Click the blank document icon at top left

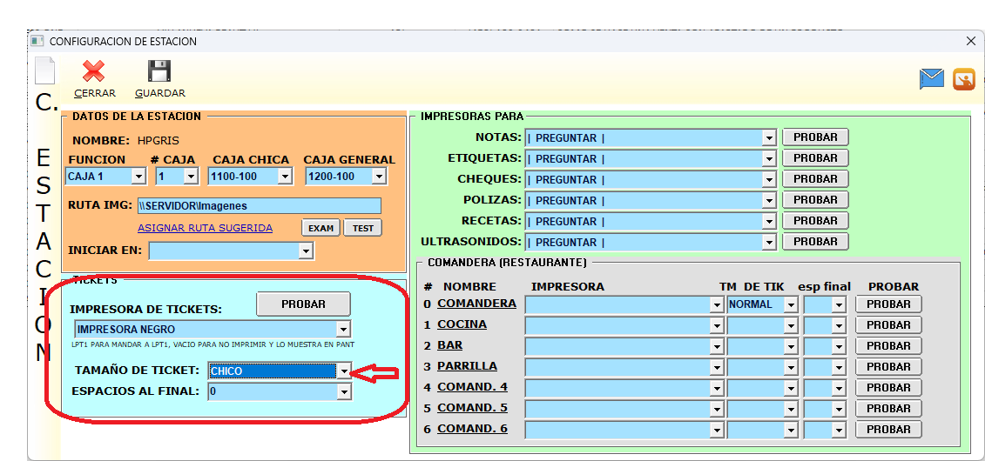click(44, 71)
